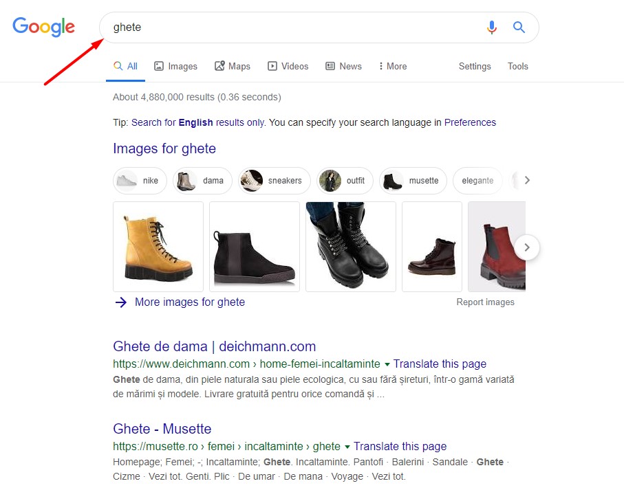624x501 pixels.
Task: Start voice search with microphone icon
Action: pos(492,27)
